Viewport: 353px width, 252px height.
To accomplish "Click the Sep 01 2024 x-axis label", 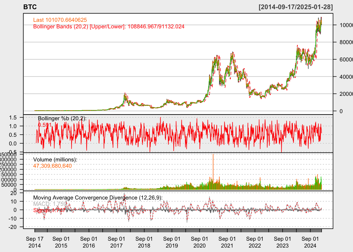I will pos(310,242).
